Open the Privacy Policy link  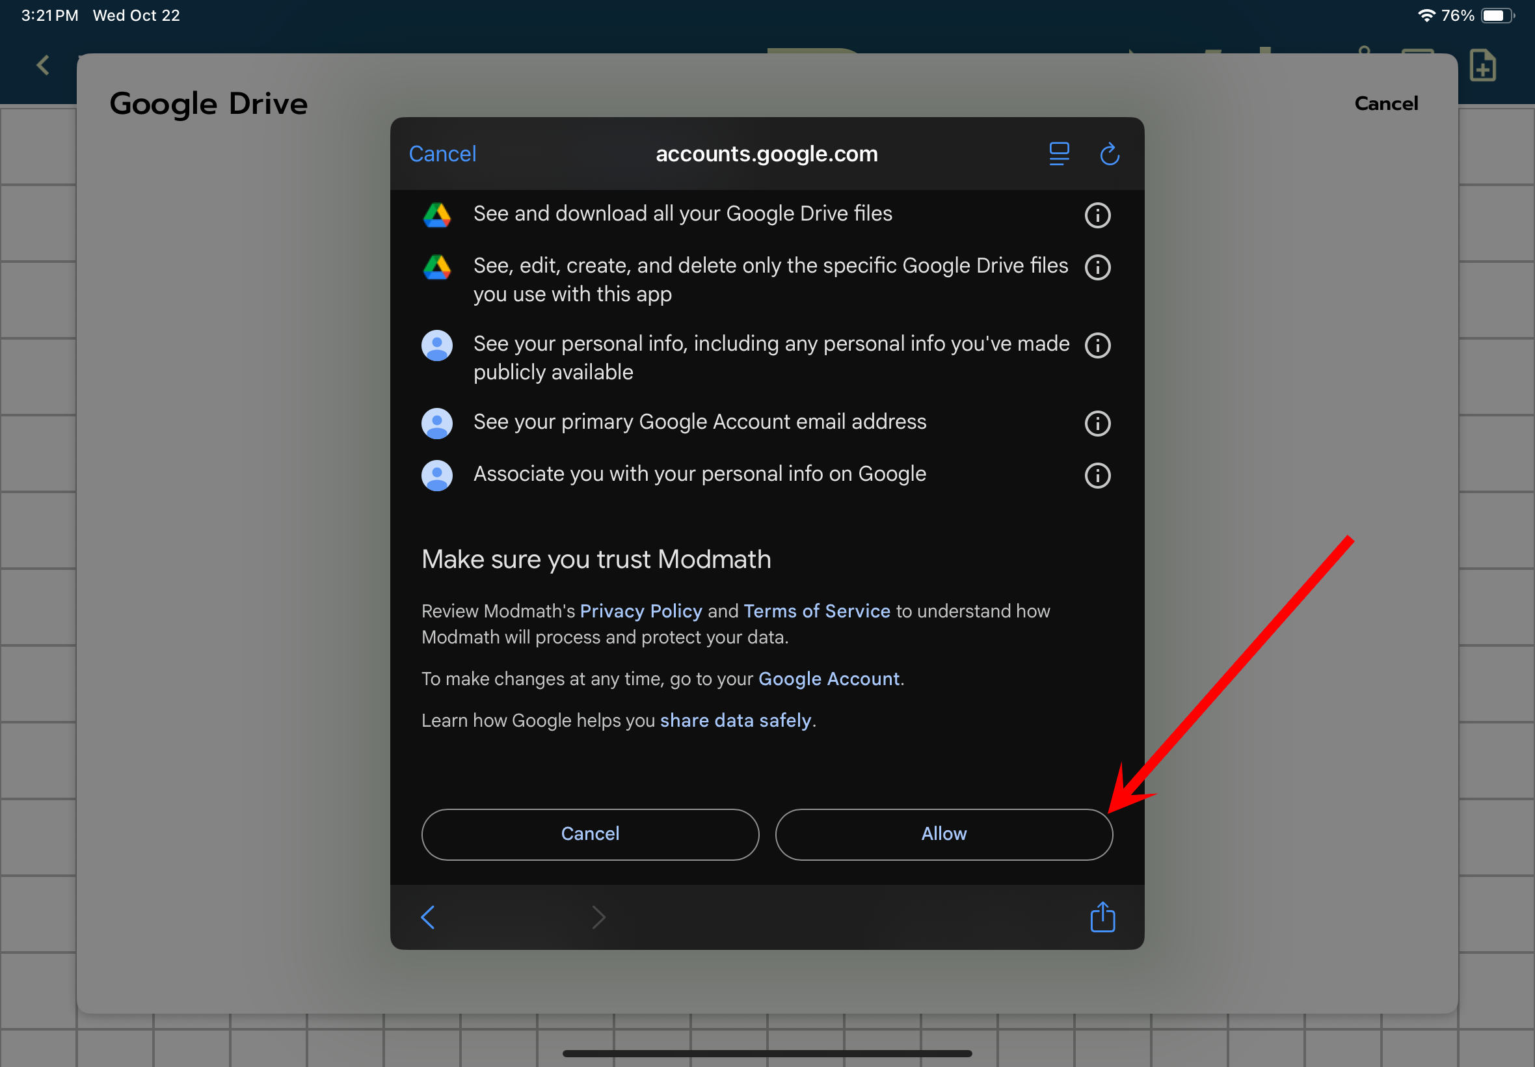coord(640,611)
